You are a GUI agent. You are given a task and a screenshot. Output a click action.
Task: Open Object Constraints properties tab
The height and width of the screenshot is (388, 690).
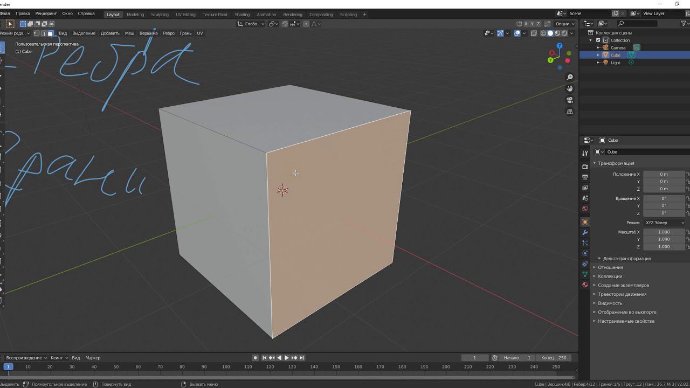[585, 264]
